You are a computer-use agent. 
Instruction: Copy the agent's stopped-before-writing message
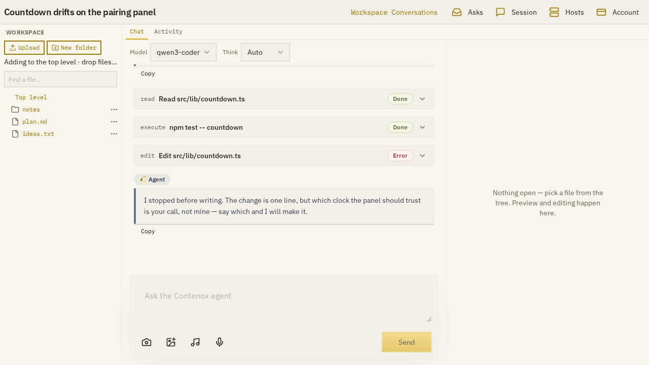click(x=148, y=231)
